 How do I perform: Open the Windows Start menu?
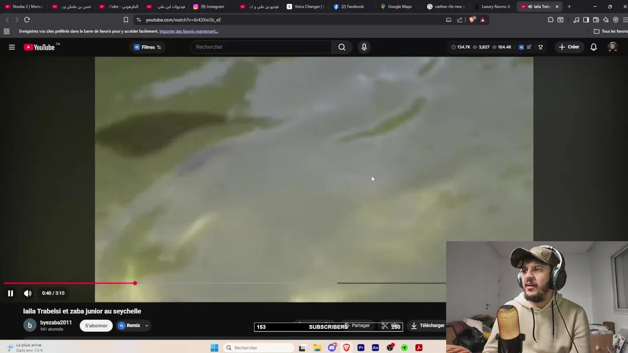pos(214,348)
